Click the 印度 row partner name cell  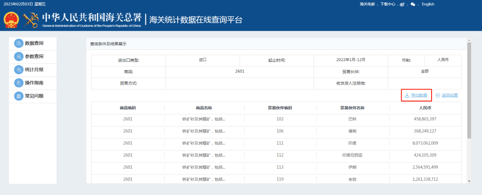[352, 143]
